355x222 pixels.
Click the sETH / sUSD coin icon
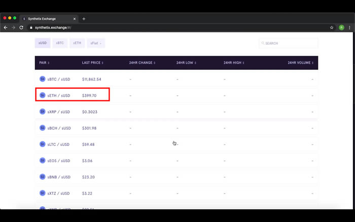coord(42,95)
